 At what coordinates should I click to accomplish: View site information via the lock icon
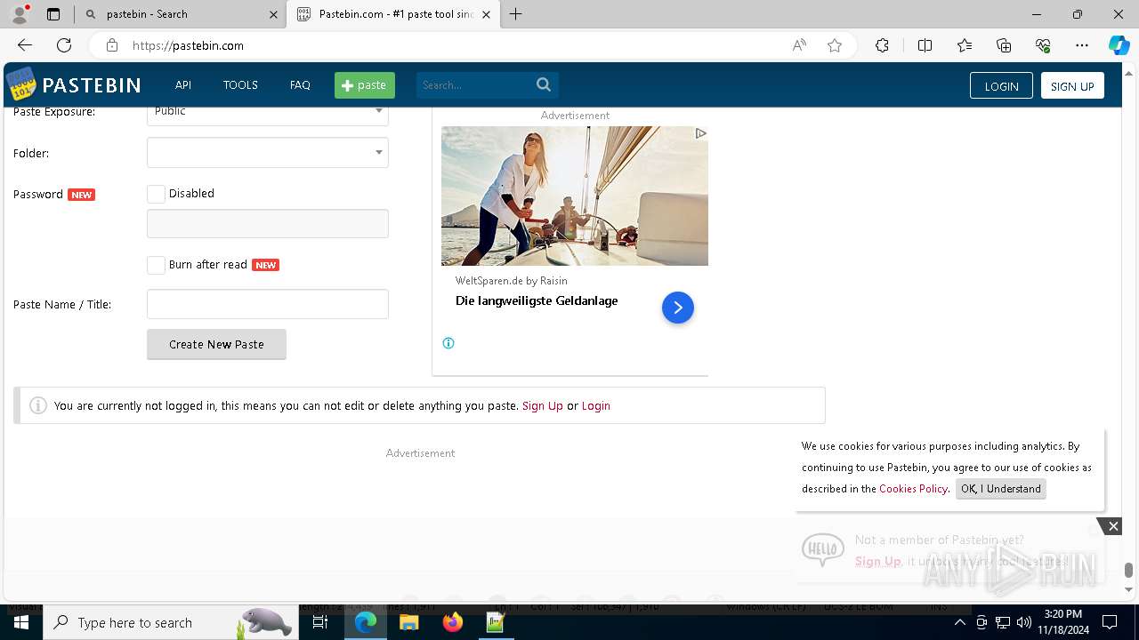[x=112, y=45]
